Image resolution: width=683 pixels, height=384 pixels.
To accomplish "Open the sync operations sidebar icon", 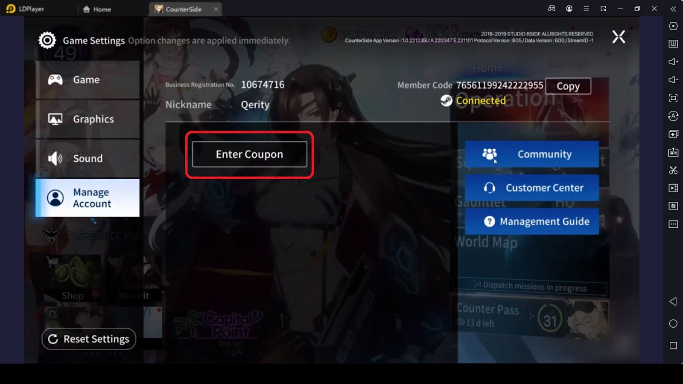I will point(673,206).
